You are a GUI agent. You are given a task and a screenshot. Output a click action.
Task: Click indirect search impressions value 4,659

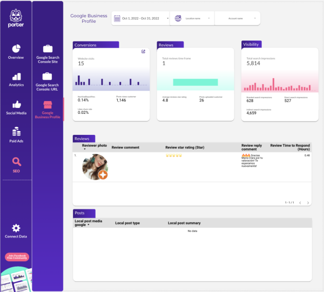[251, 113]
